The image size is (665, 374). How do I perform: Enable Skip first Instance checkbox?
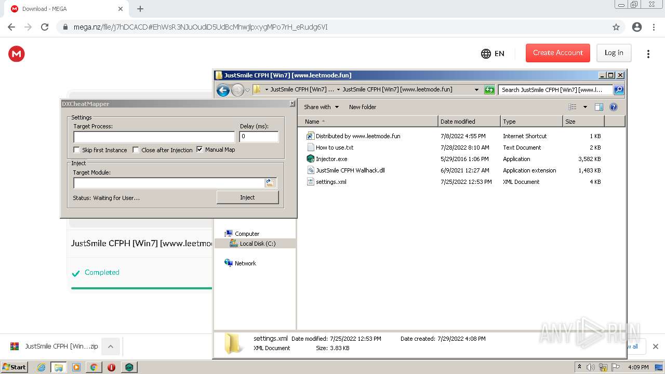click(76, 150)
